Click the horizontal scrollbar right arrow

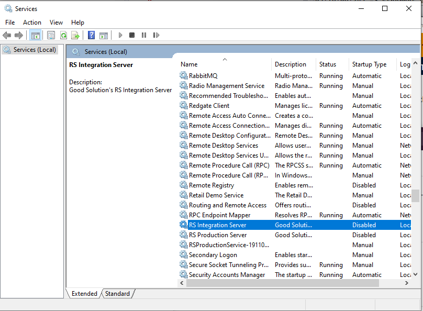click(406, 283)
